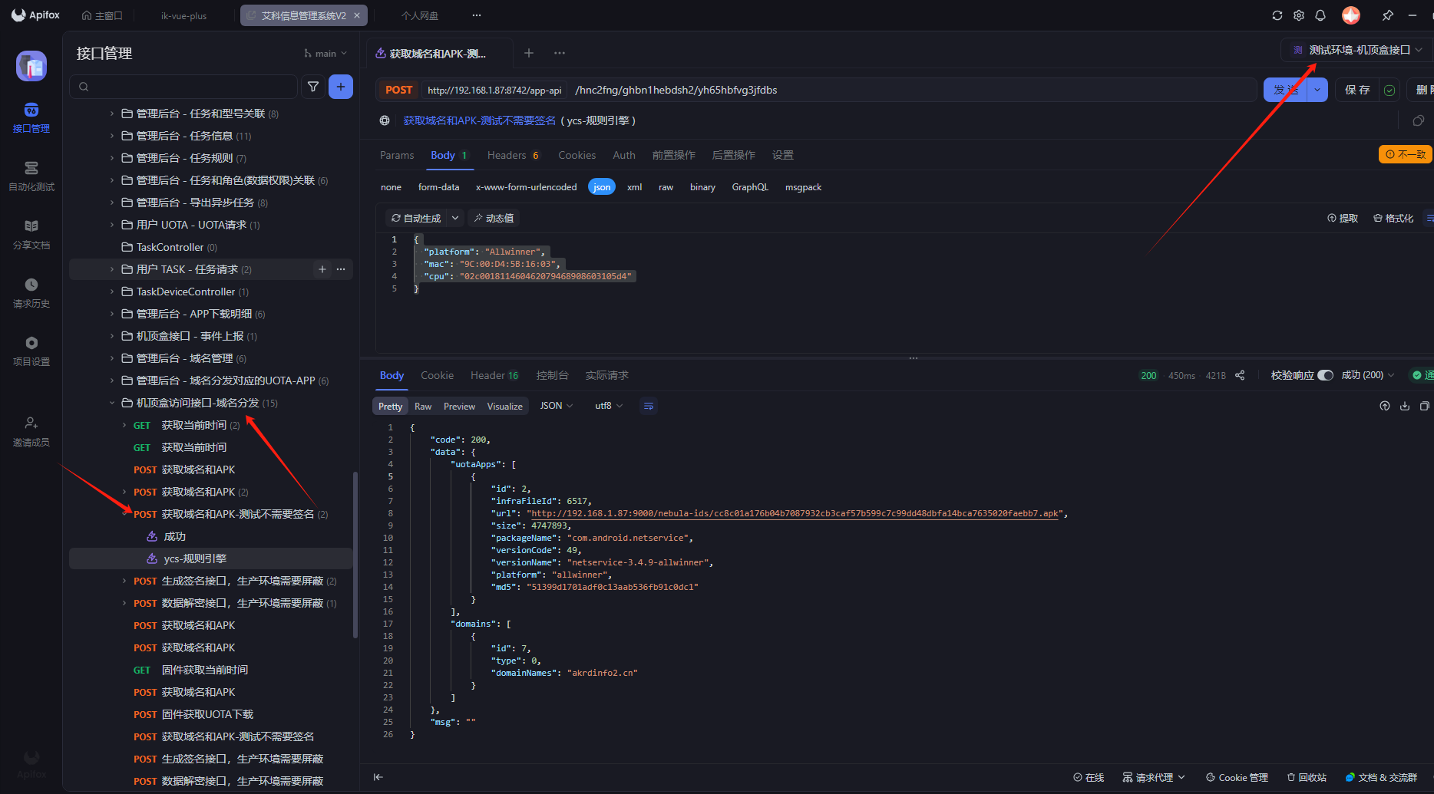Collapse the 机顶盒访问接口-域名分发 folder
1434x794 pixels.
112,403
